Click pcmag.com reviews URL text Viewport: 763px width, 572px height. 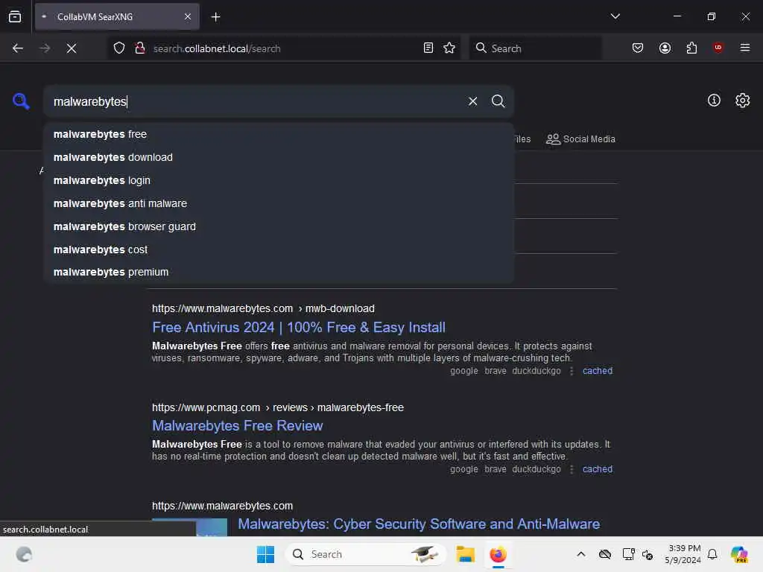pyautogui.click(x=277, y=407)
